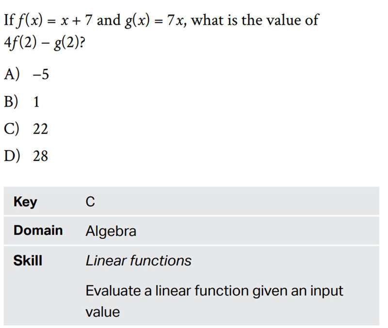Screen dimensions: 388x328
Task: Select answer choice B) 1
Action: tap(22, 102)
